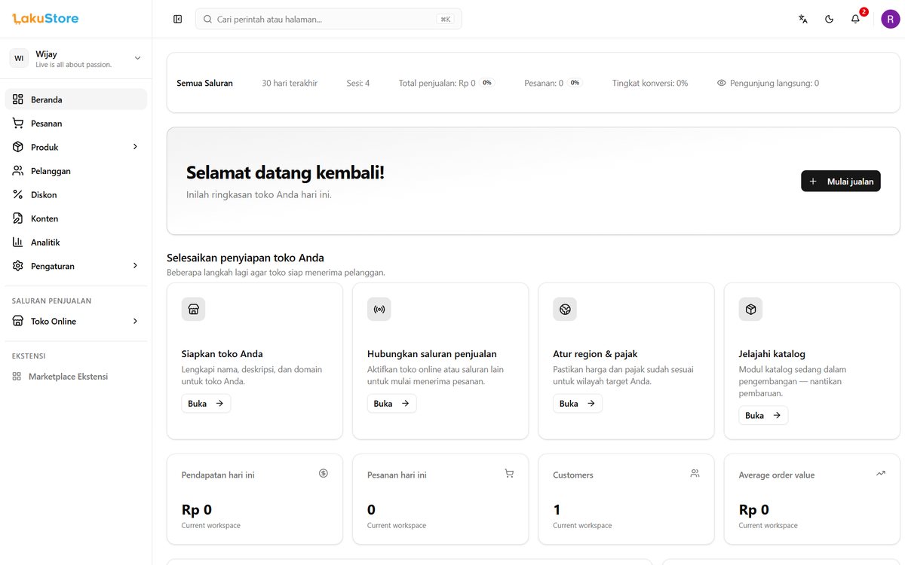
Task: Click the search magnifier icon
Action: click(207, 19)
